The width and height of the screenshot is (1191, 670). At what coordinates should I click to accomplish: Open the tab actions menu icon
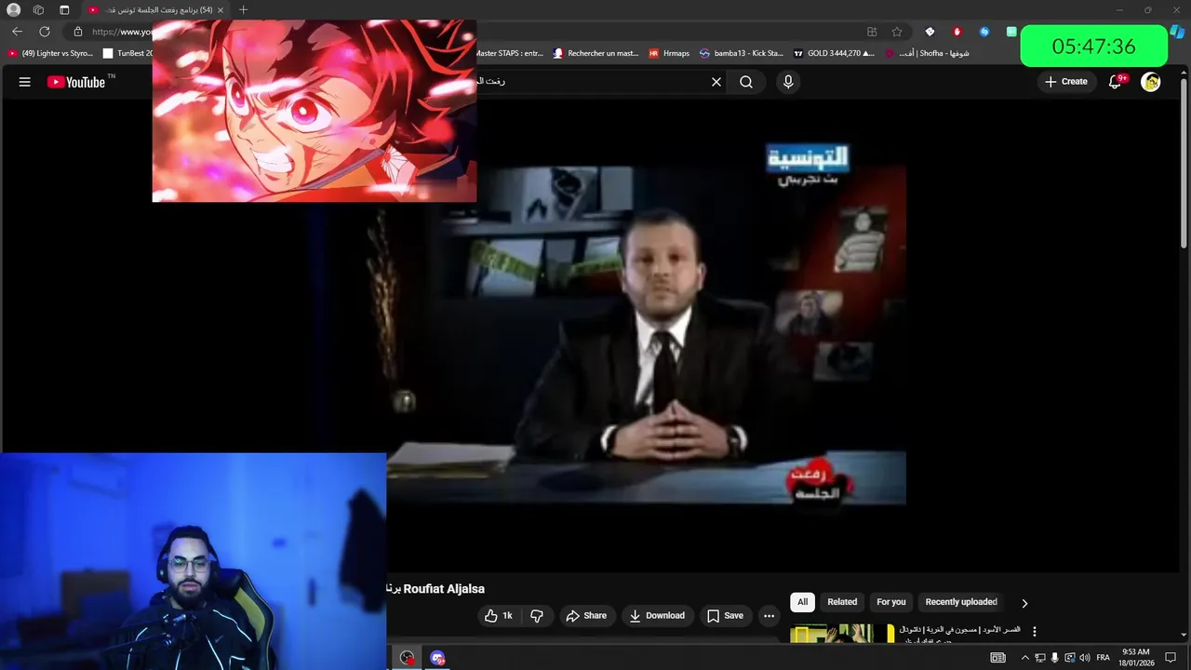point(64,10)
